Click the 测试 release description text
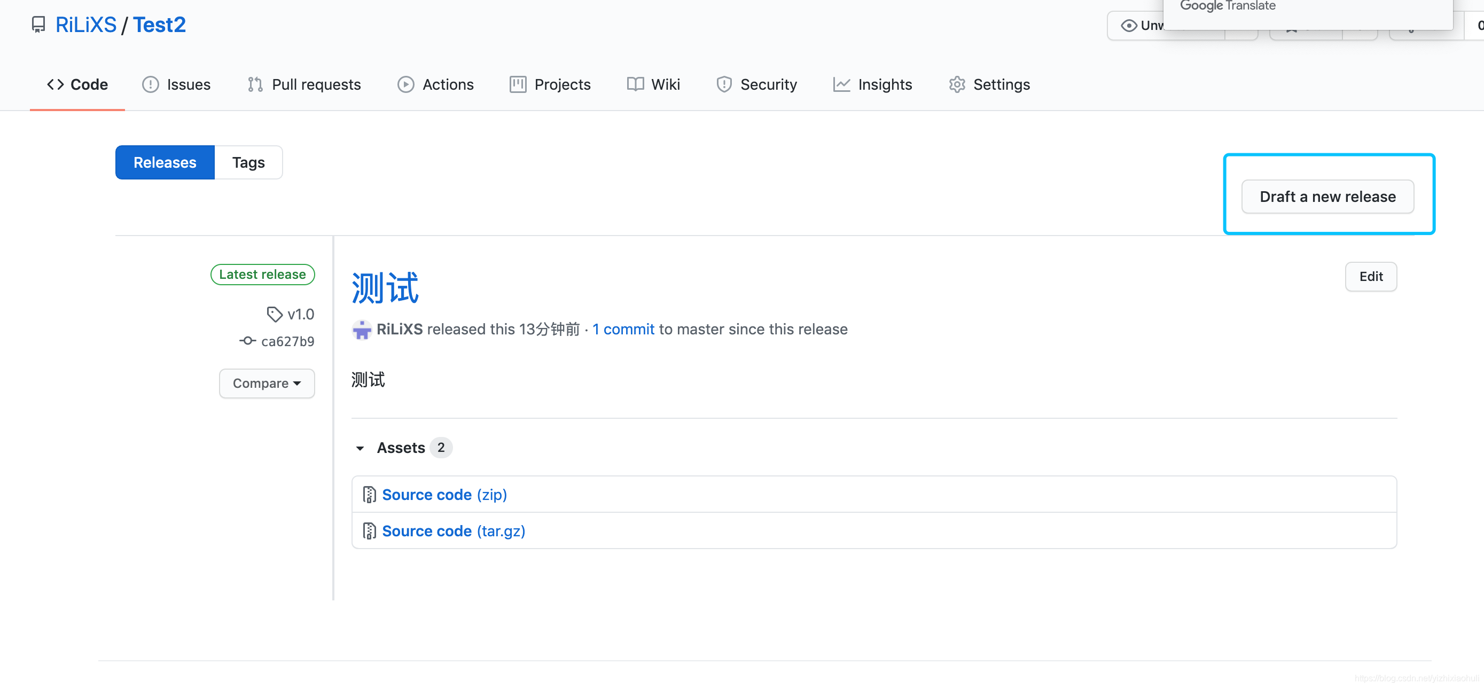The width and height of the screenshot is (1484, 688). click(368, 380)
